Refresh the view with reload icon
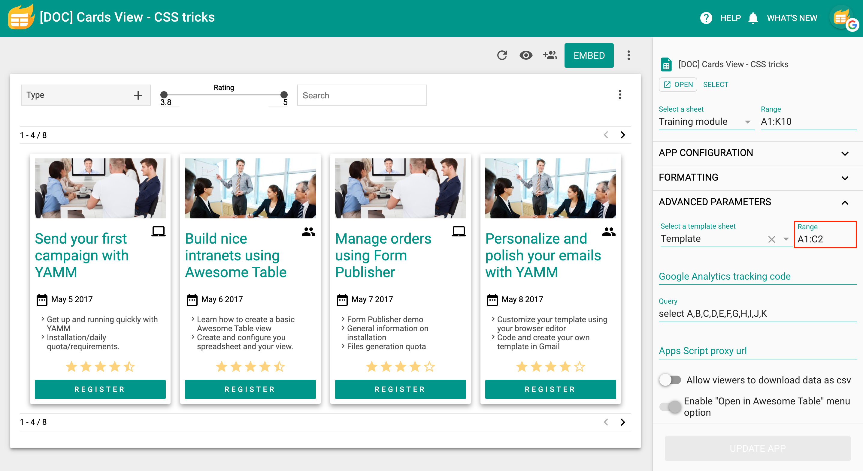Screen dimensions: 863x471 coord(502,55)
